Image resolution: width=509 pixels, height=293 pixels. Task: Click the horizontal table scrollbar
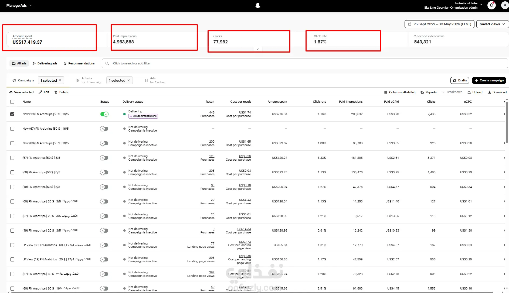252,292
